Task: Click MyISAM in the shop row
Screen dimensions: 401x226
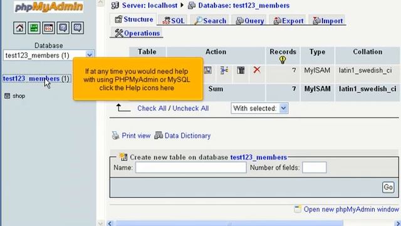Action: point(317,70)
